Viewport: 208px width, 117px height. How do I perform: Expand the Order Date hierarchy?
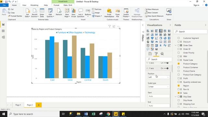point(175,45)
